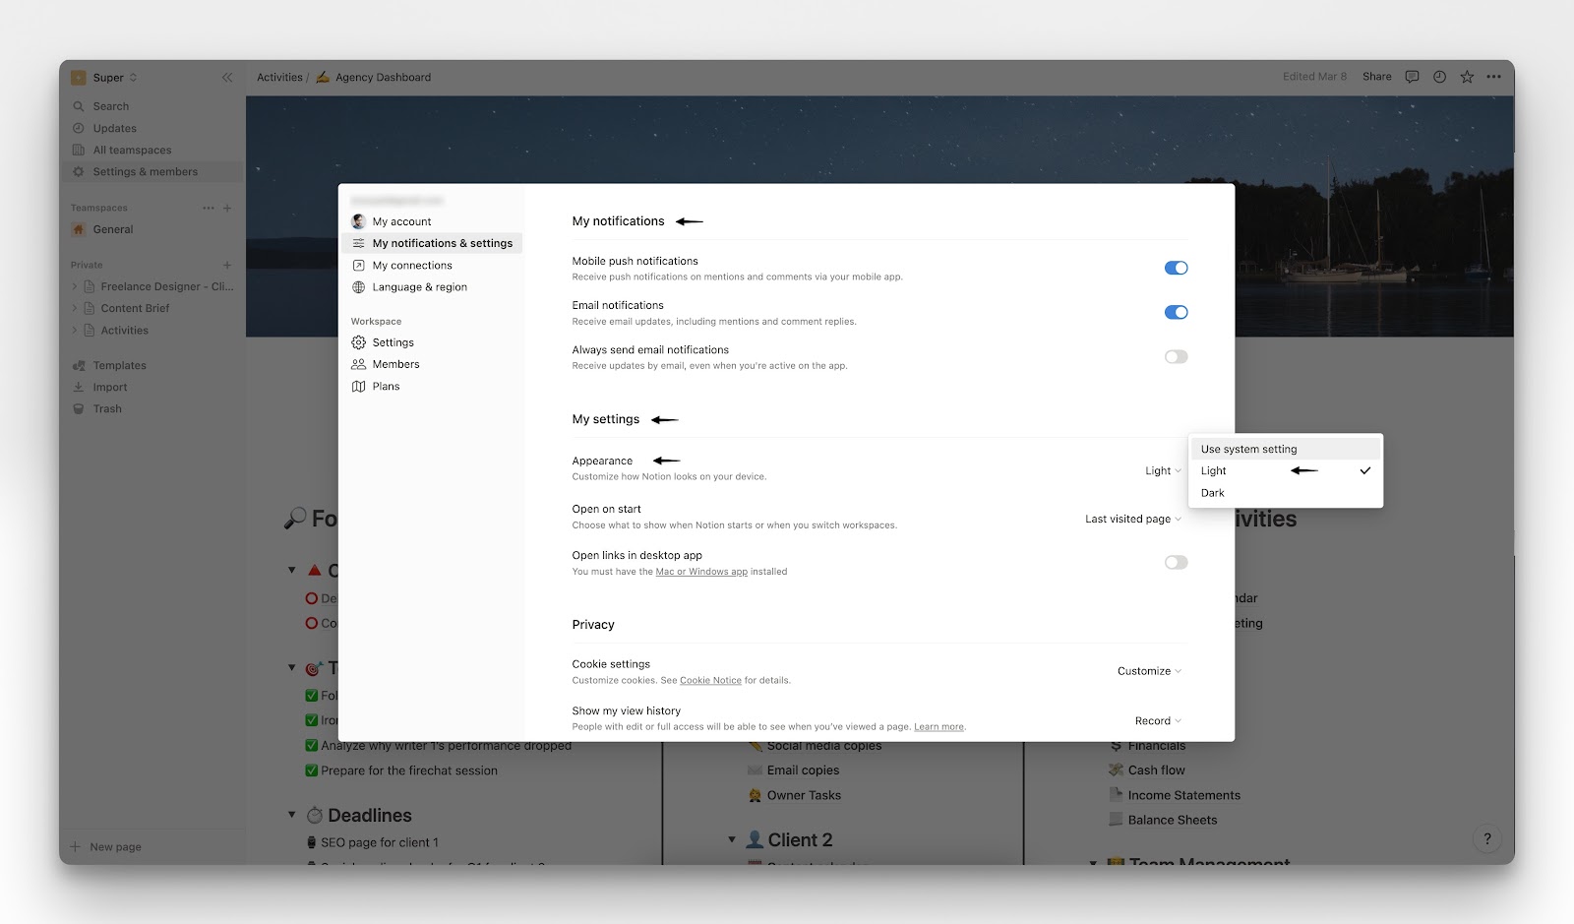This screenshot has height=924, width=1574.
Task: Click Prepare for the firechat session
Action: (409, 770)
